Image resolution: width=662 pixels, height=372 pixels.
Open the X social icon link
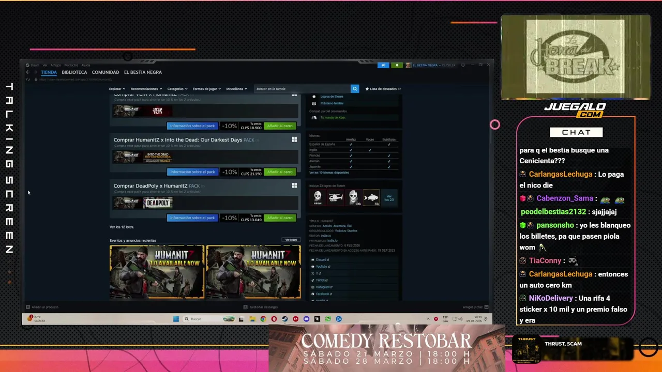pos(313,273)
